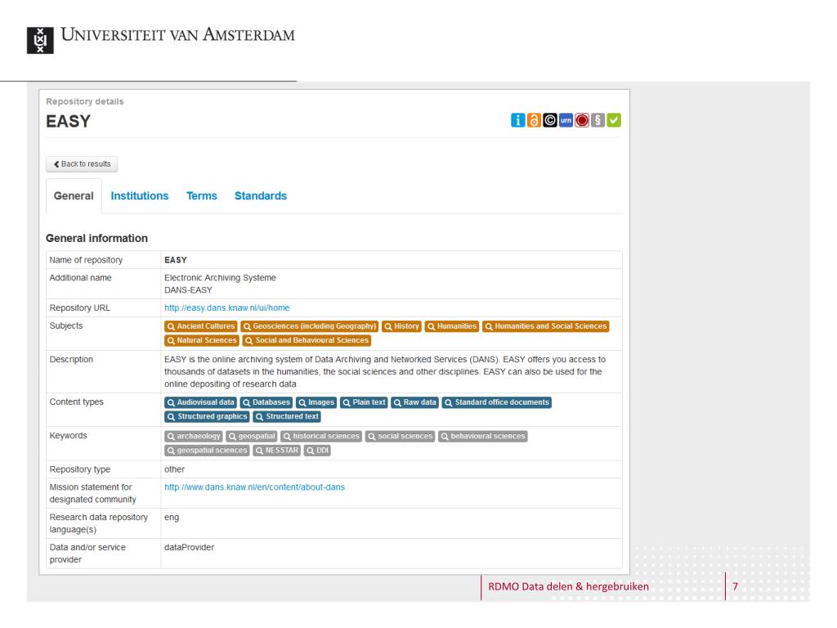The image size is (837, 628).
Task: Click the orange open access badge icon
Action: [x=534, y=120]
